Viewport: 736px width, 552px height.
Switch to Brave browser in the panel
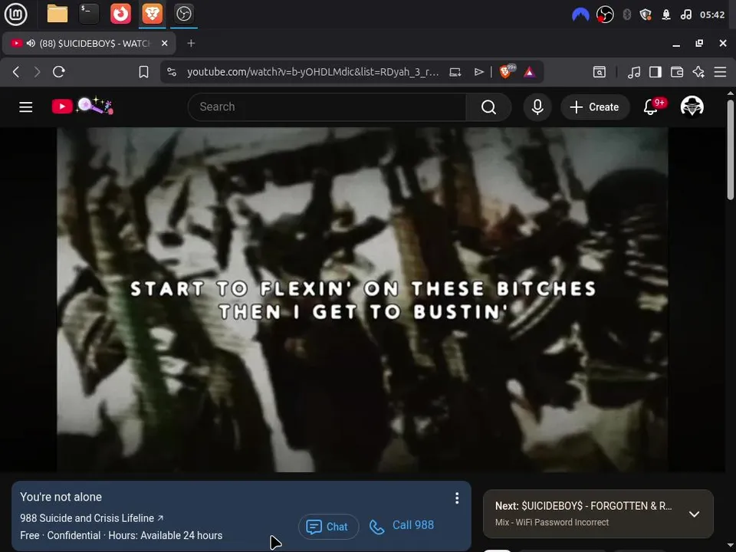(152, 14)
